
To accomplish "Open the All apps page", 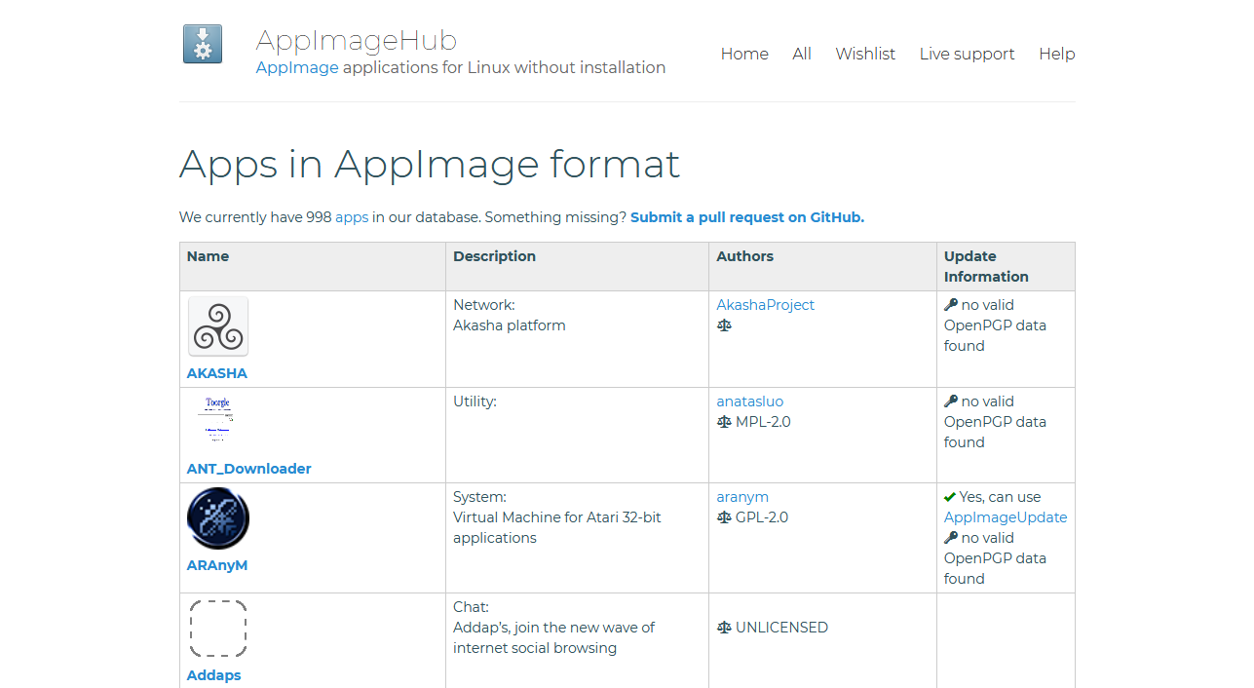I will (x=802, y=54).
